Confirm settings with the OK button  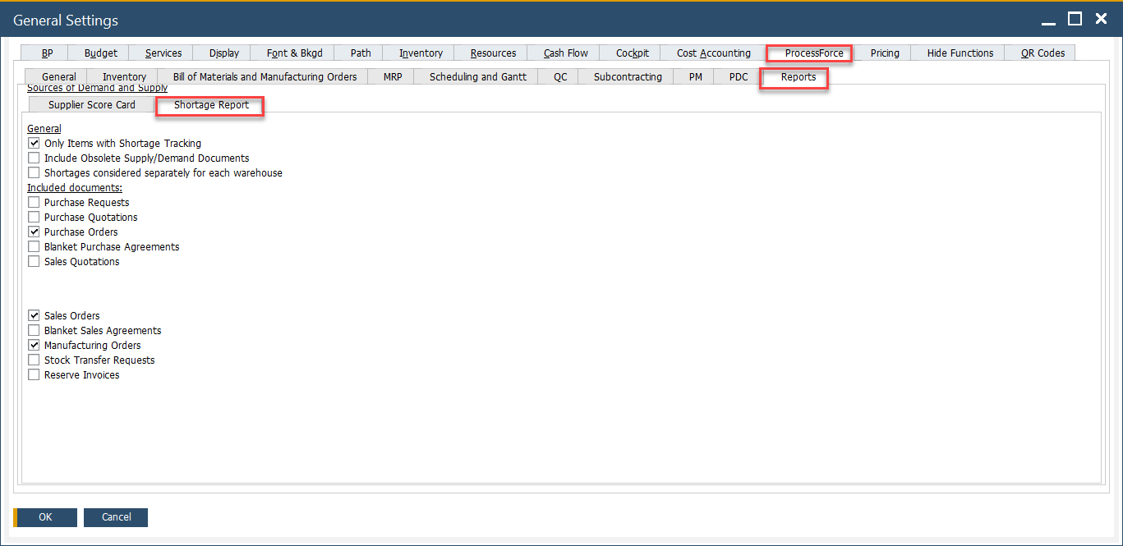(45, 517)
